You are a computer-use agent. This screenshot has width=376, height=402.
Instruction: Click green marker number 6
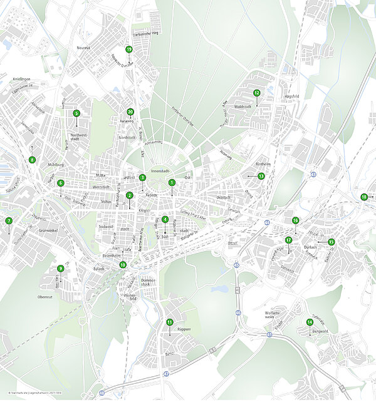tap(61, 183)
